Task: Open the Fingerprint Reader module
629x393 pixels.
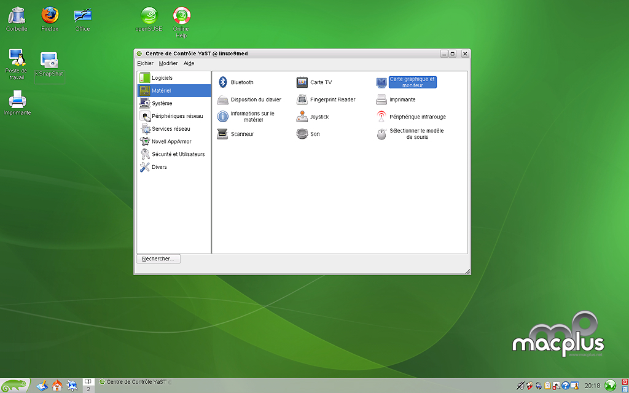Action: click(x=326, y=99)
